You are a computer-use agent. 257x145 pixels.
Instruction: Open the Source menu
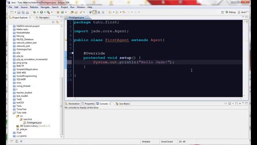tap(24, 7)
